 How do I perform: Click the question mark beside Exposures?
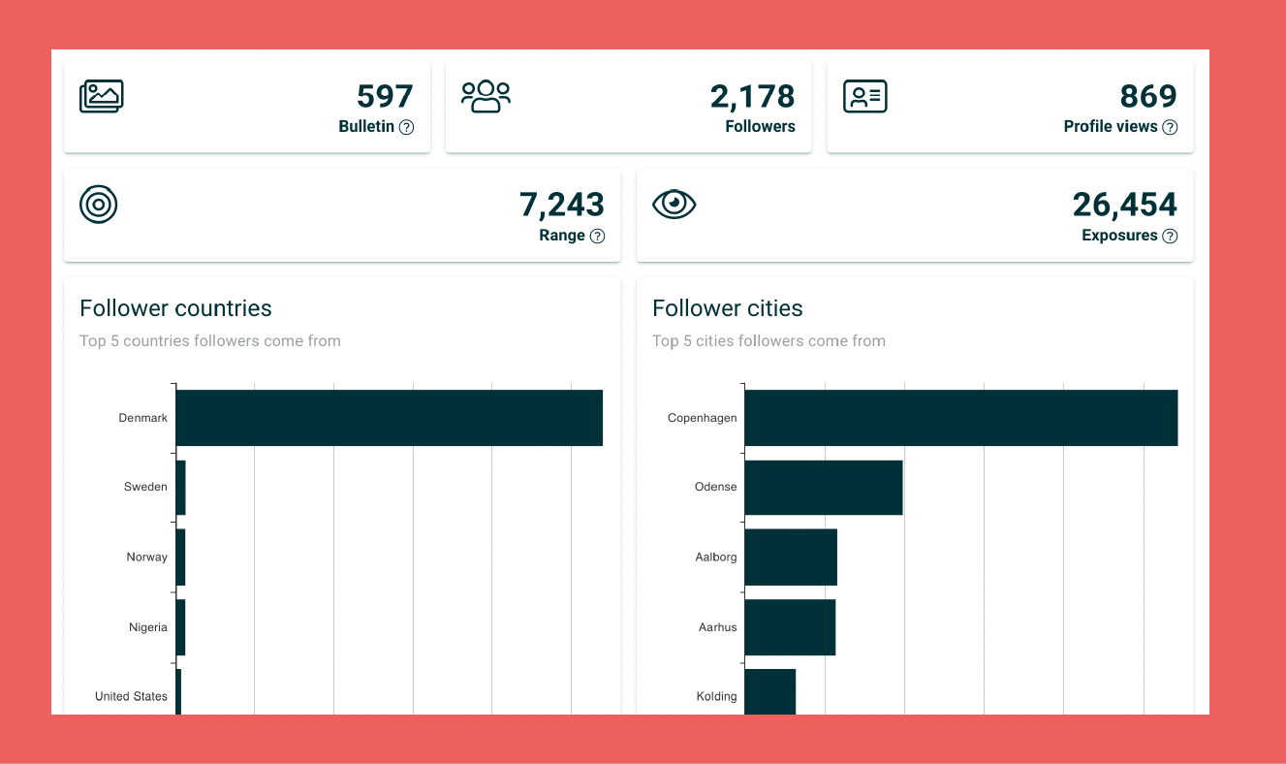(x=1170, y=236)
